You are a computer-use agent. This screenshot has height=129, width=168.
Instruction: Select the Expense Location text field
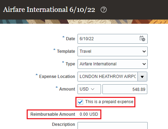pos(108,77)
